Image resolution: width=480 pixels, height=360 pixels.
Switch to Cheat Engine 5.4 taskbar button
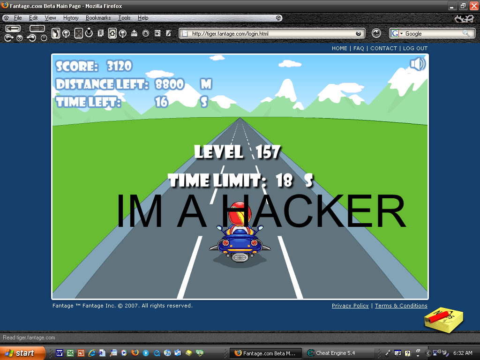point(338,353)
